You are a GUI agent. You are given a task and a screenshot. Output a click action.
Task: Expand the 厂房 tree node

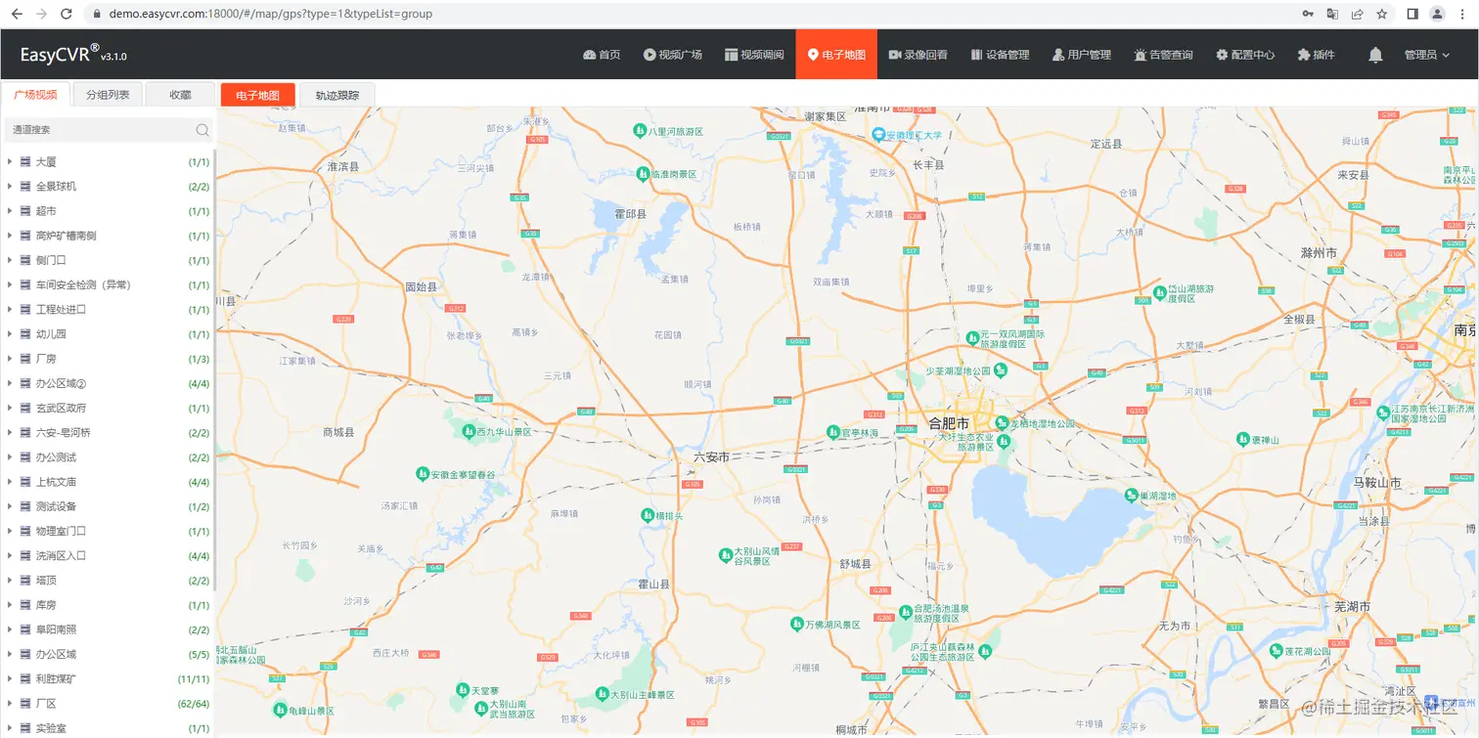10,359
